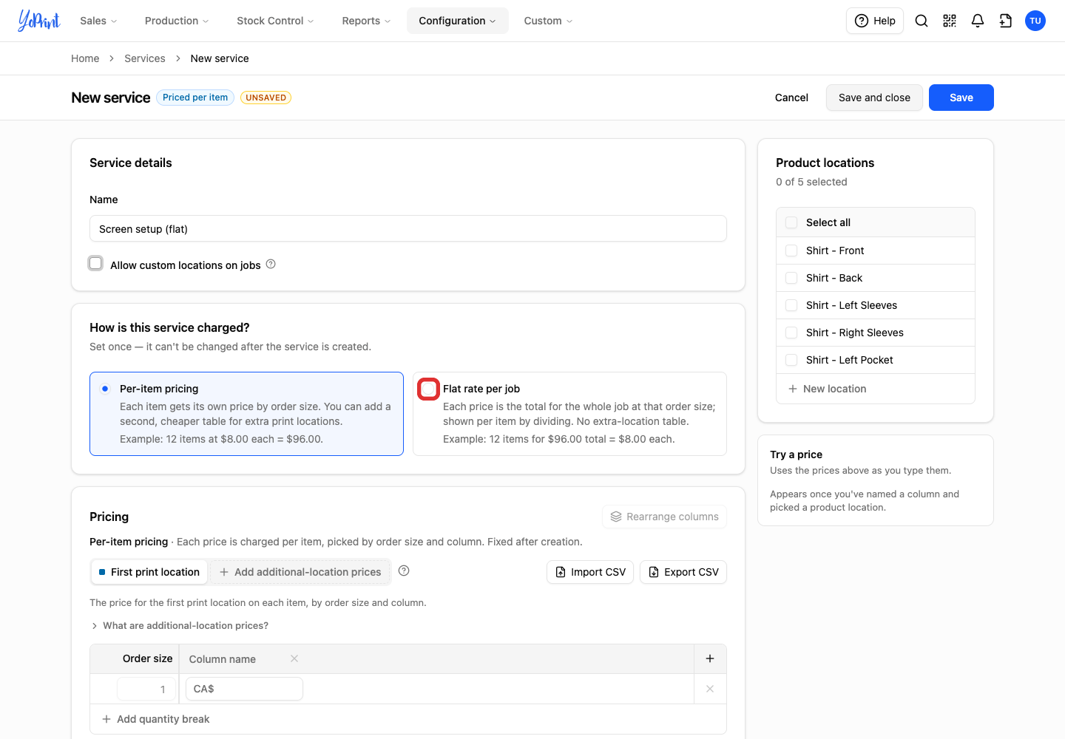Open the search icon in the header
The width and height of the screenshot is (1065, 739).
(922, 21)
